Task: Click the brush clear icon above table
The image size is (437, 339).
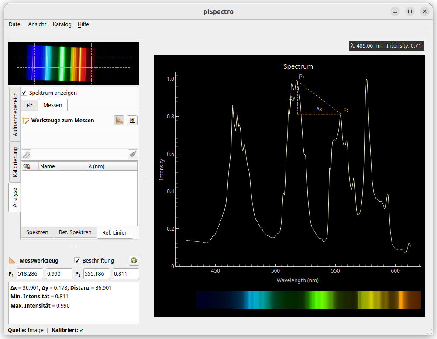Action: coord(133,154)
